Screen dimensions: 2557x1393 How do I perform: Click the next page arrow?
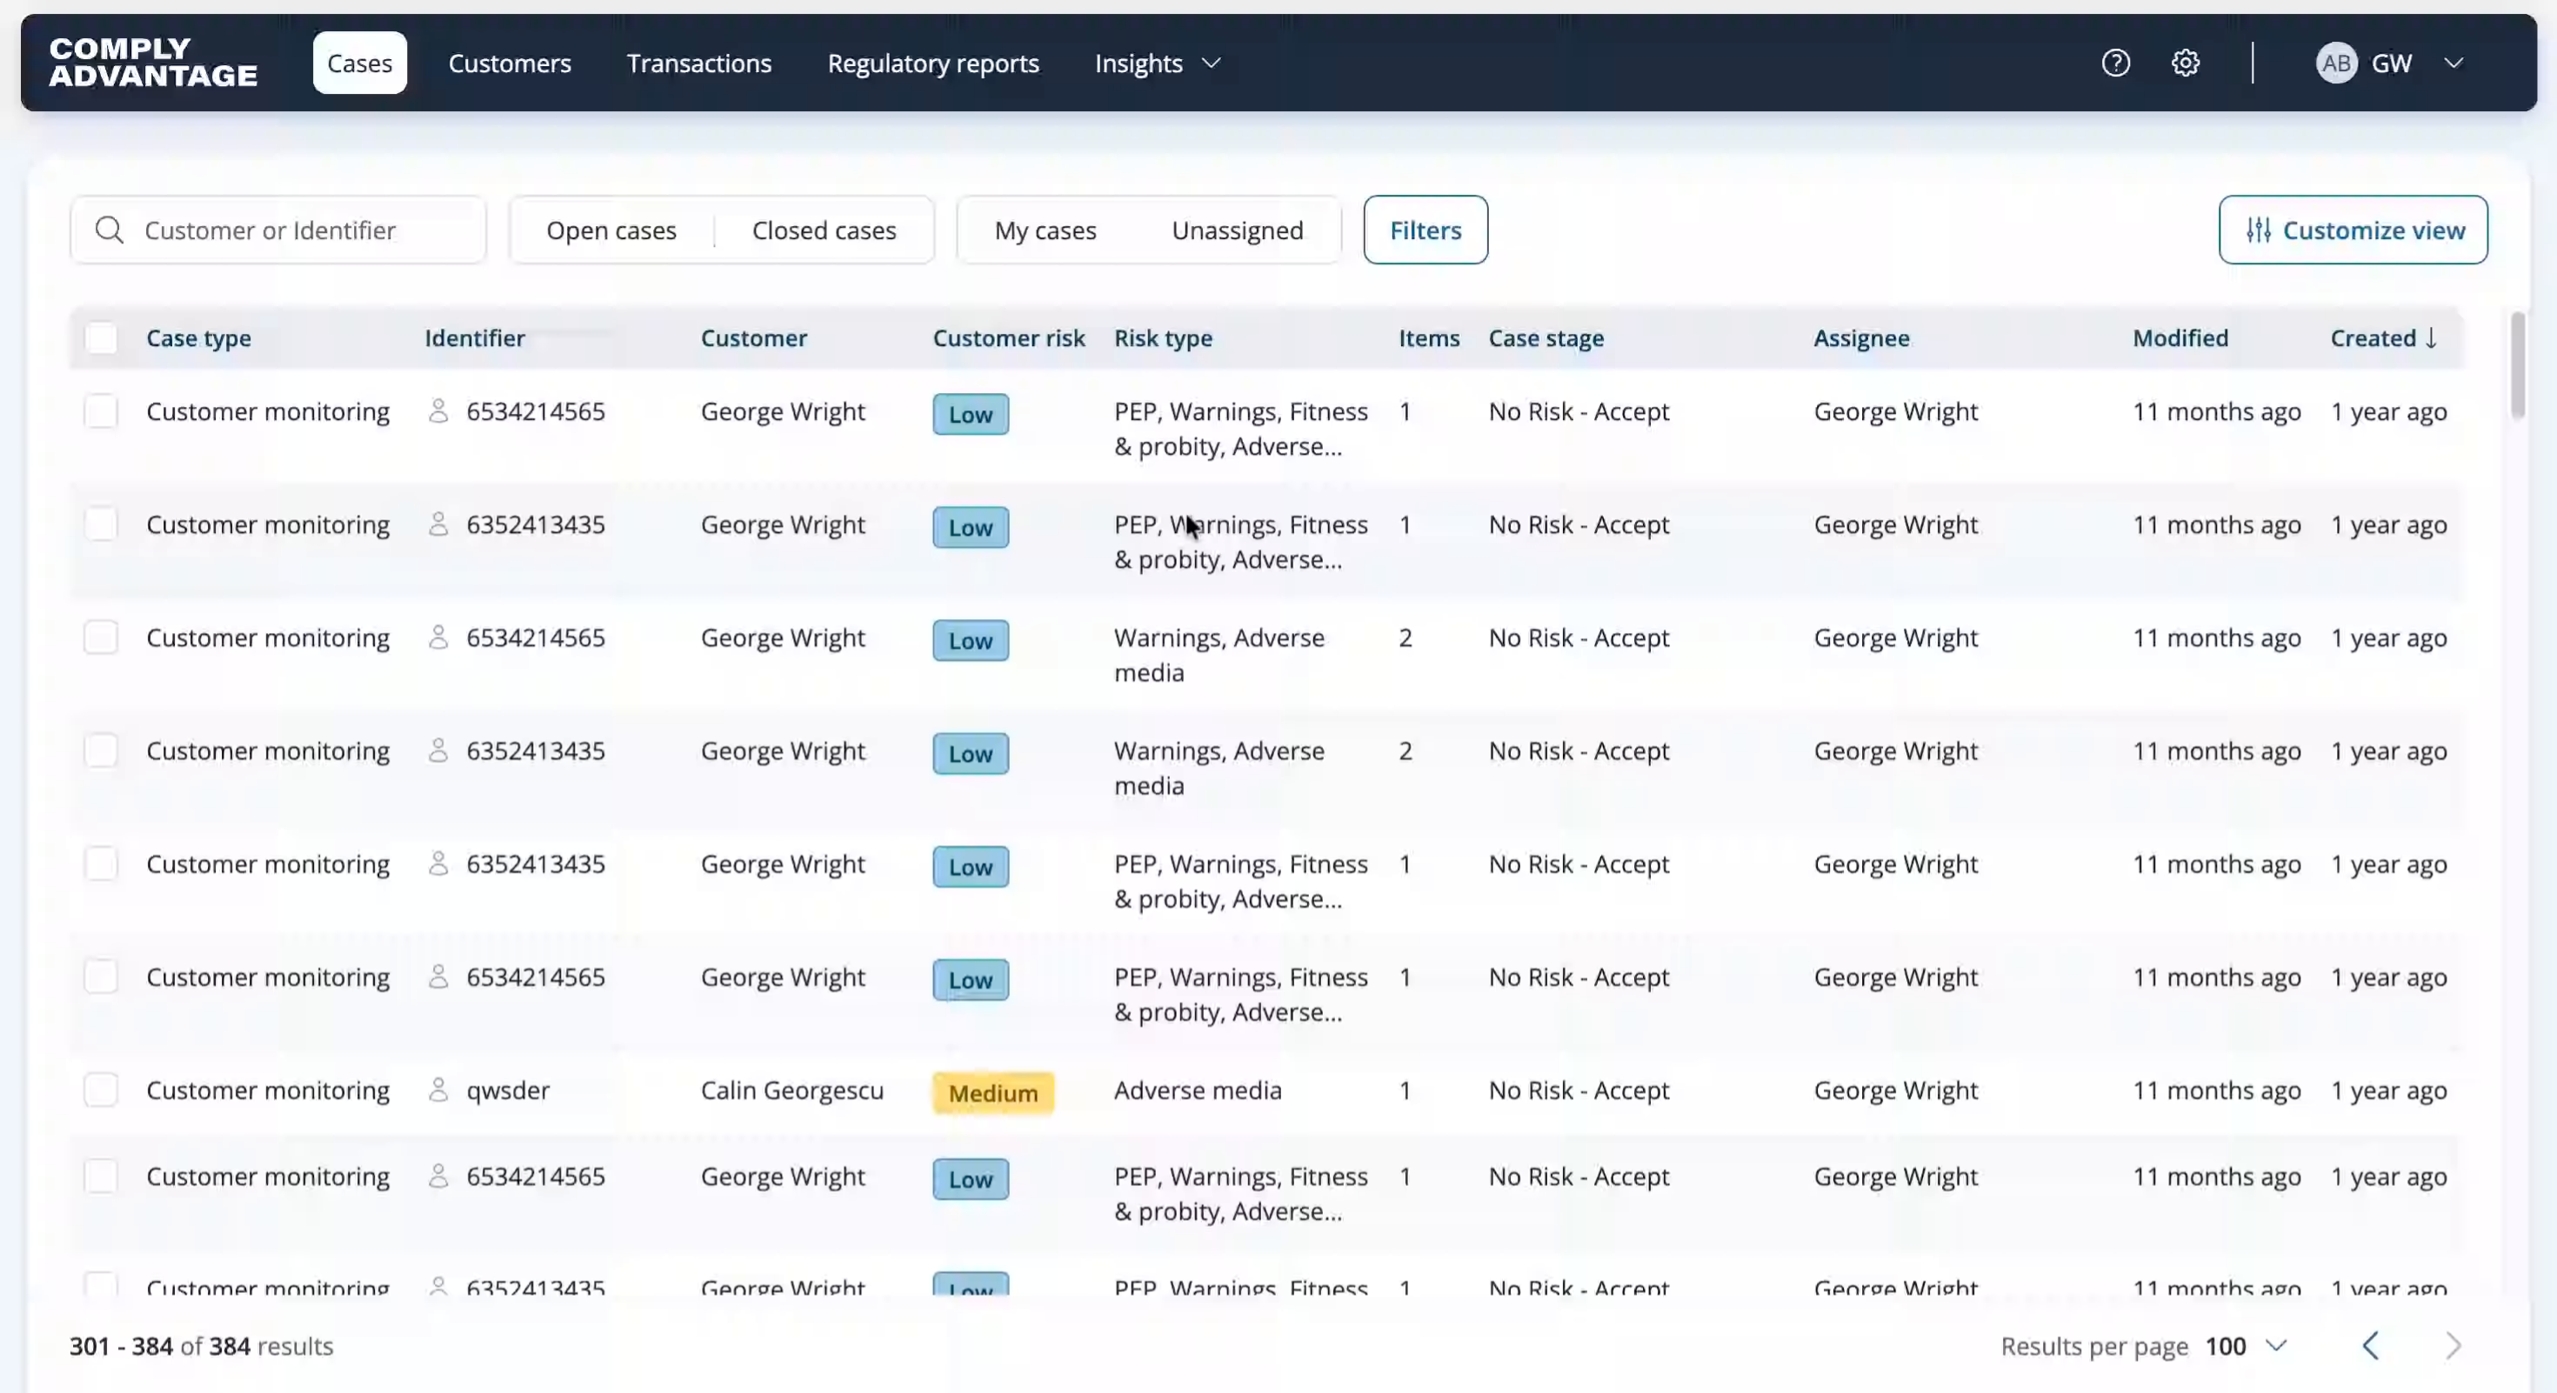pyautogui.click(x=2453, y=1346)
